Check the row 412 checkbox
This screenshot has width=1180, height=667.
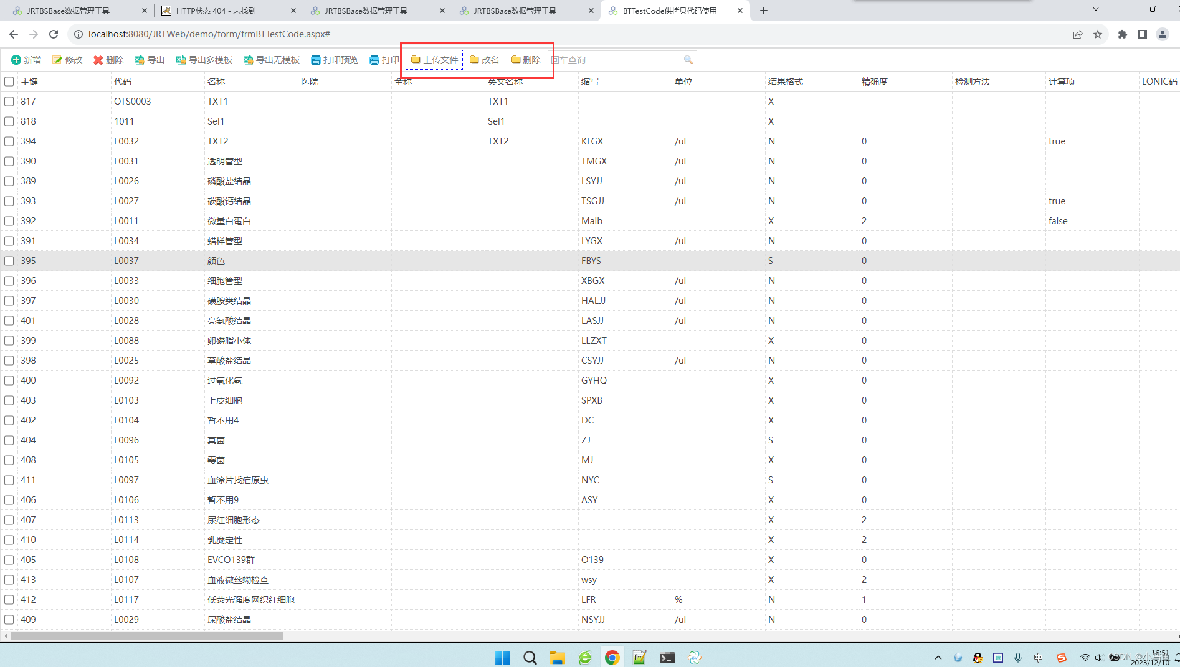coord(9,600)
